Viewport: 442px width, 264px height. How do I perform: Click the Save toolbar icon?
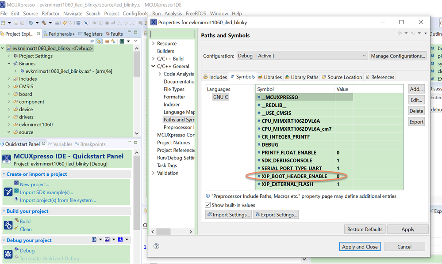click(x=16, y=23)
